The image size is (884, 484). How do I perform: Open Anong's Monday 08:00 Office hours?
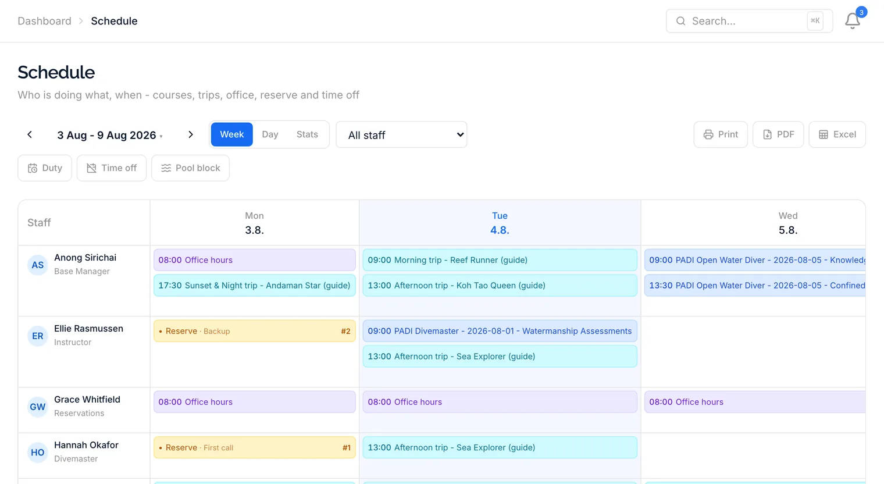click(x=255, y=260)
